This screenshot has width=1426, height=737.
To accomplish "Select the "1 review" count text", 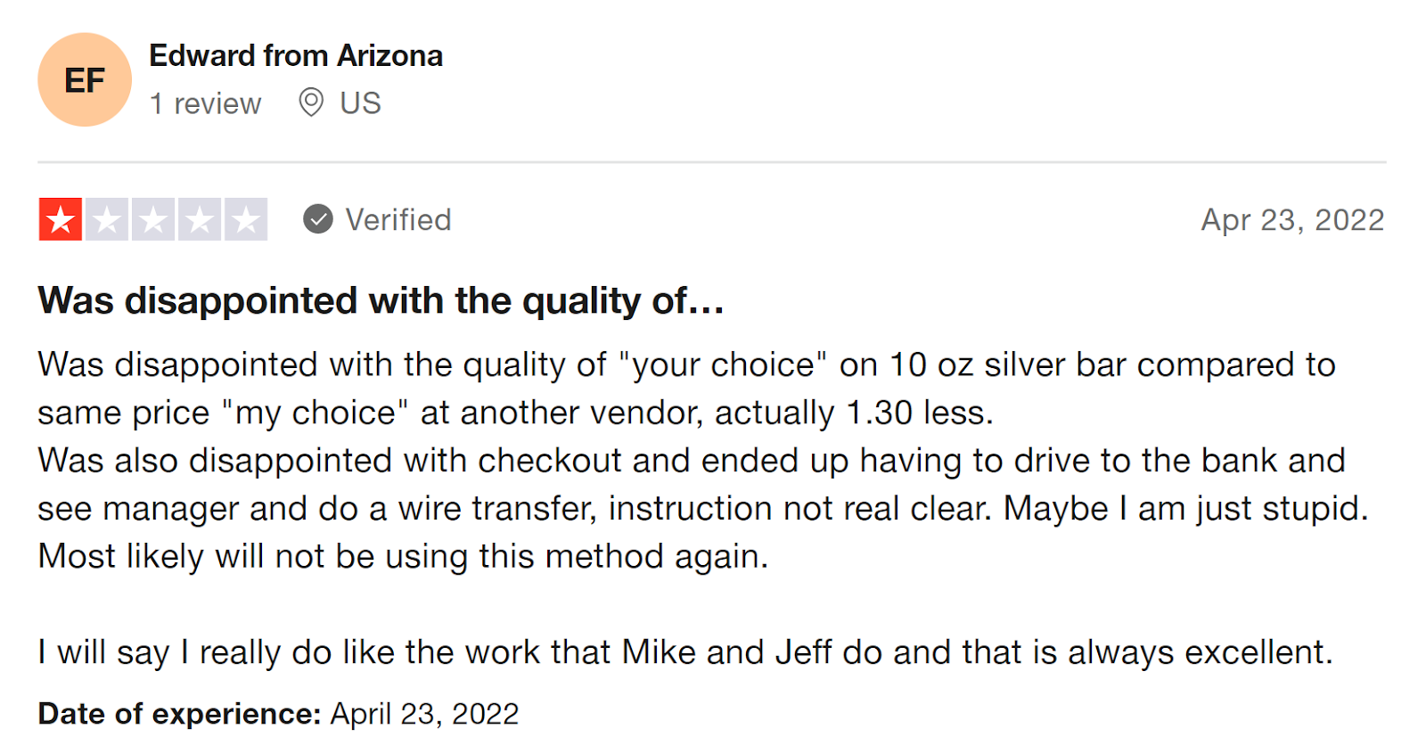I will click(206, 103).
